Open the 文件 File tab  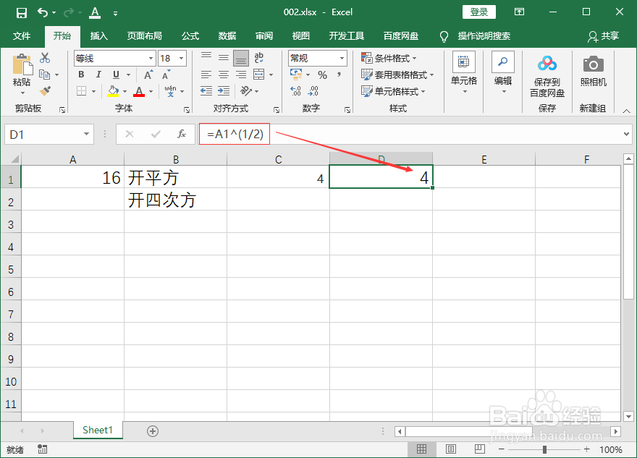tap(22, 36)
